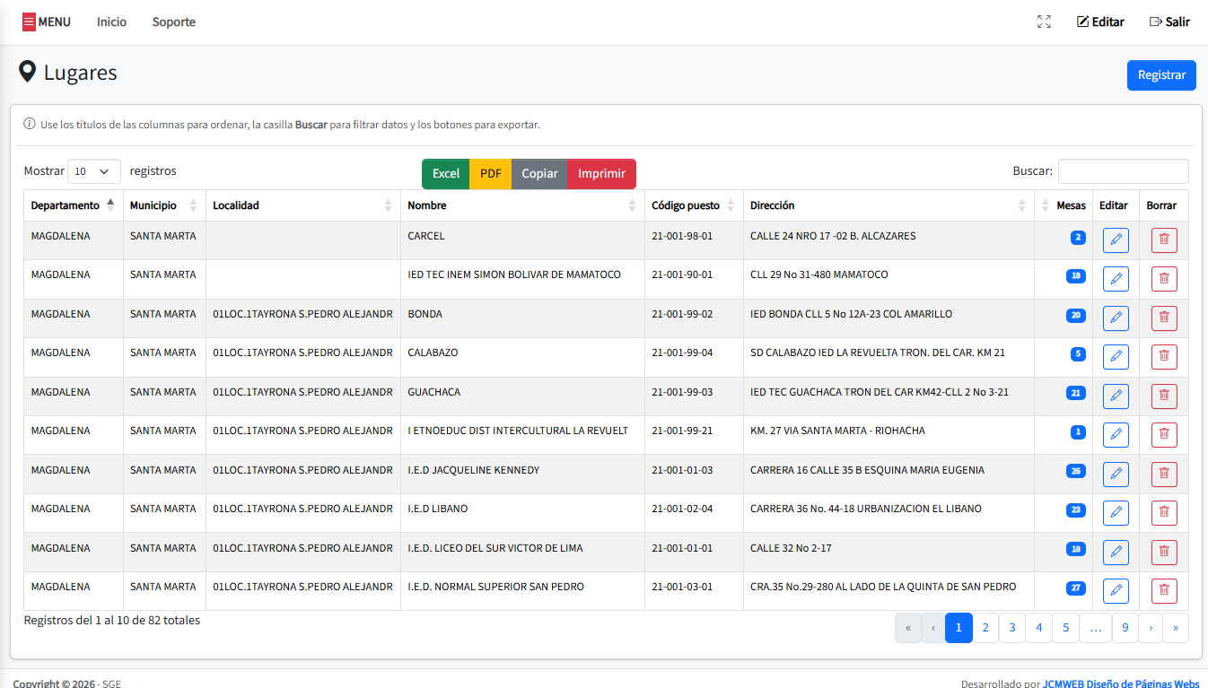This screenshot has height=688, width=1208.
Task: Export table with the Excel button
Action: 446,174
